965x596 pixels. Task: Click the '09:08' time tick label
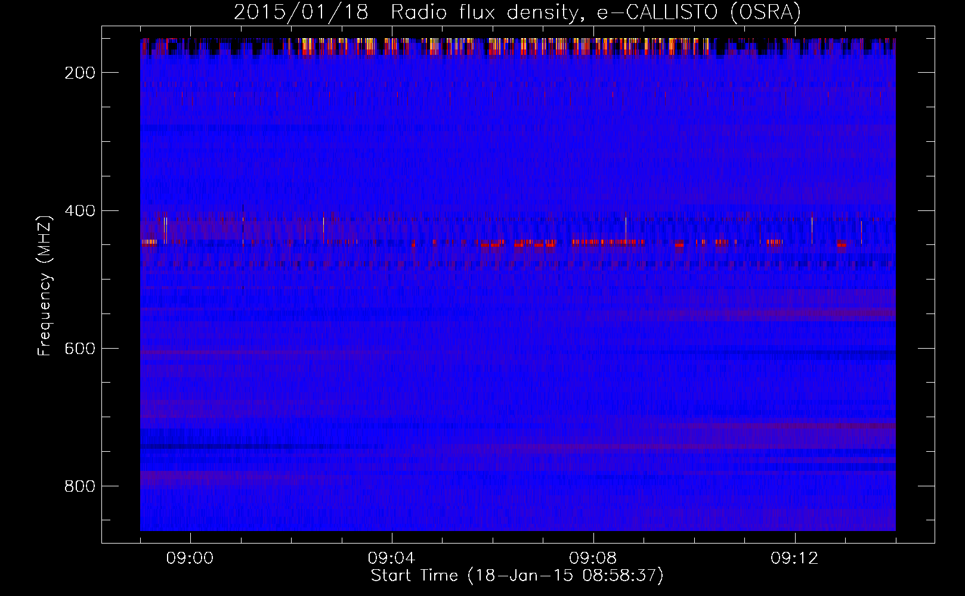tap(593, 558)
